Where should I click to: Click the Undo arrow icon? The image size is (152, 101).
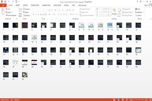point(9,2)
